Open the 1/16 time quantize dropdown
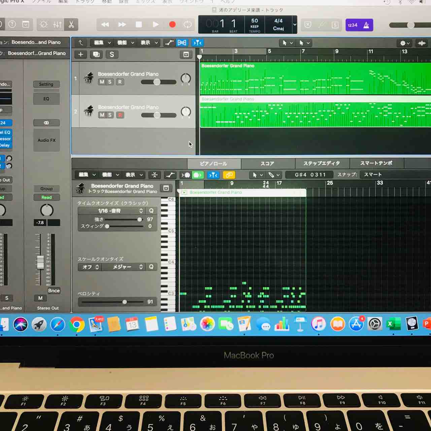 click(x=111, y=211)
